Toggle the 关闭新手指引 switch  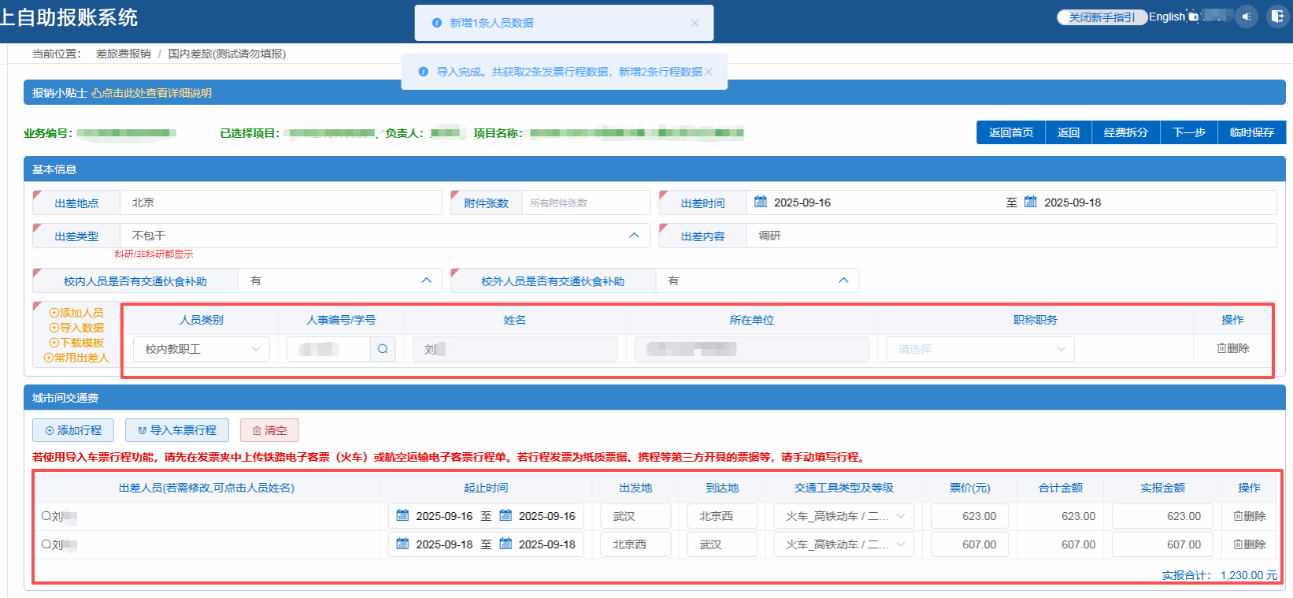pos(1101,17)
